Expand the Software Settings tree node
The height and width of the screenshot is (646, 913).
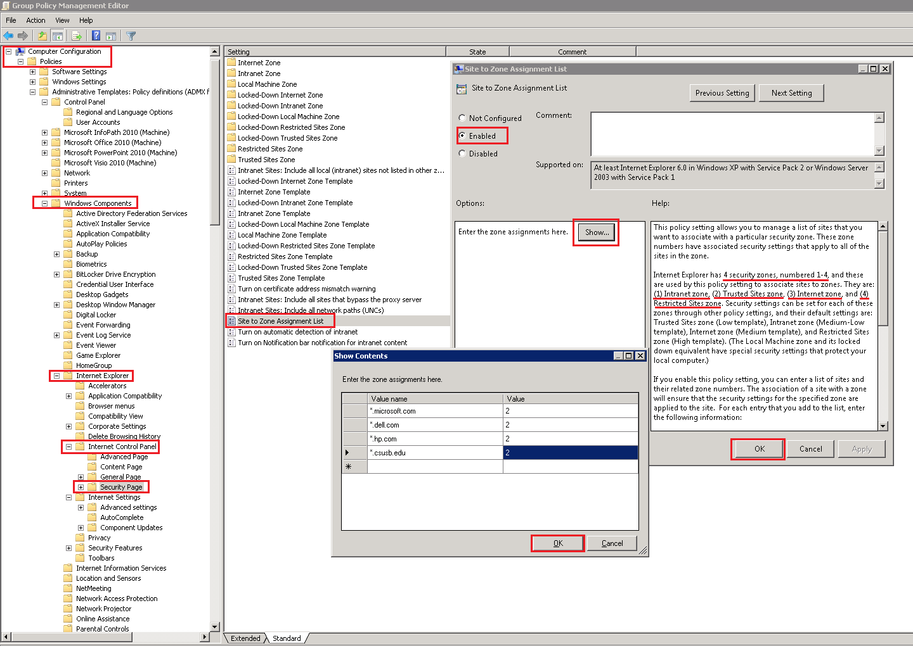click(32, 72)
